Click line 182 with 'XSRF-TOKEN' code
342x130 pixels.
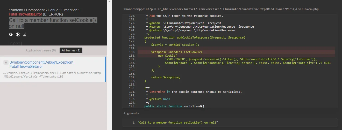(241, 59)
